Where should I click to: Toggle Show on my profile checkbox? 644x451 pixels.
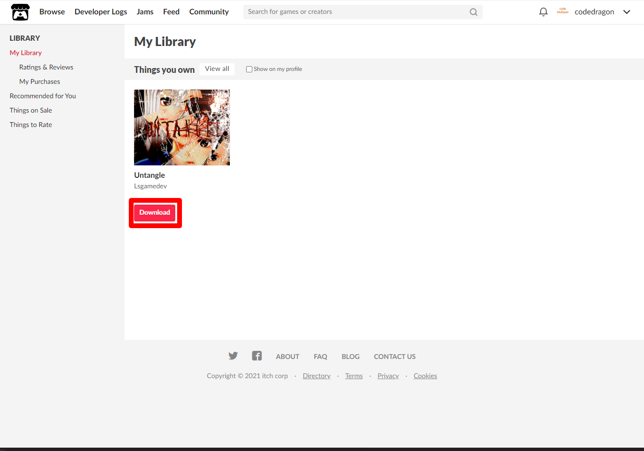tap(249, 69)
